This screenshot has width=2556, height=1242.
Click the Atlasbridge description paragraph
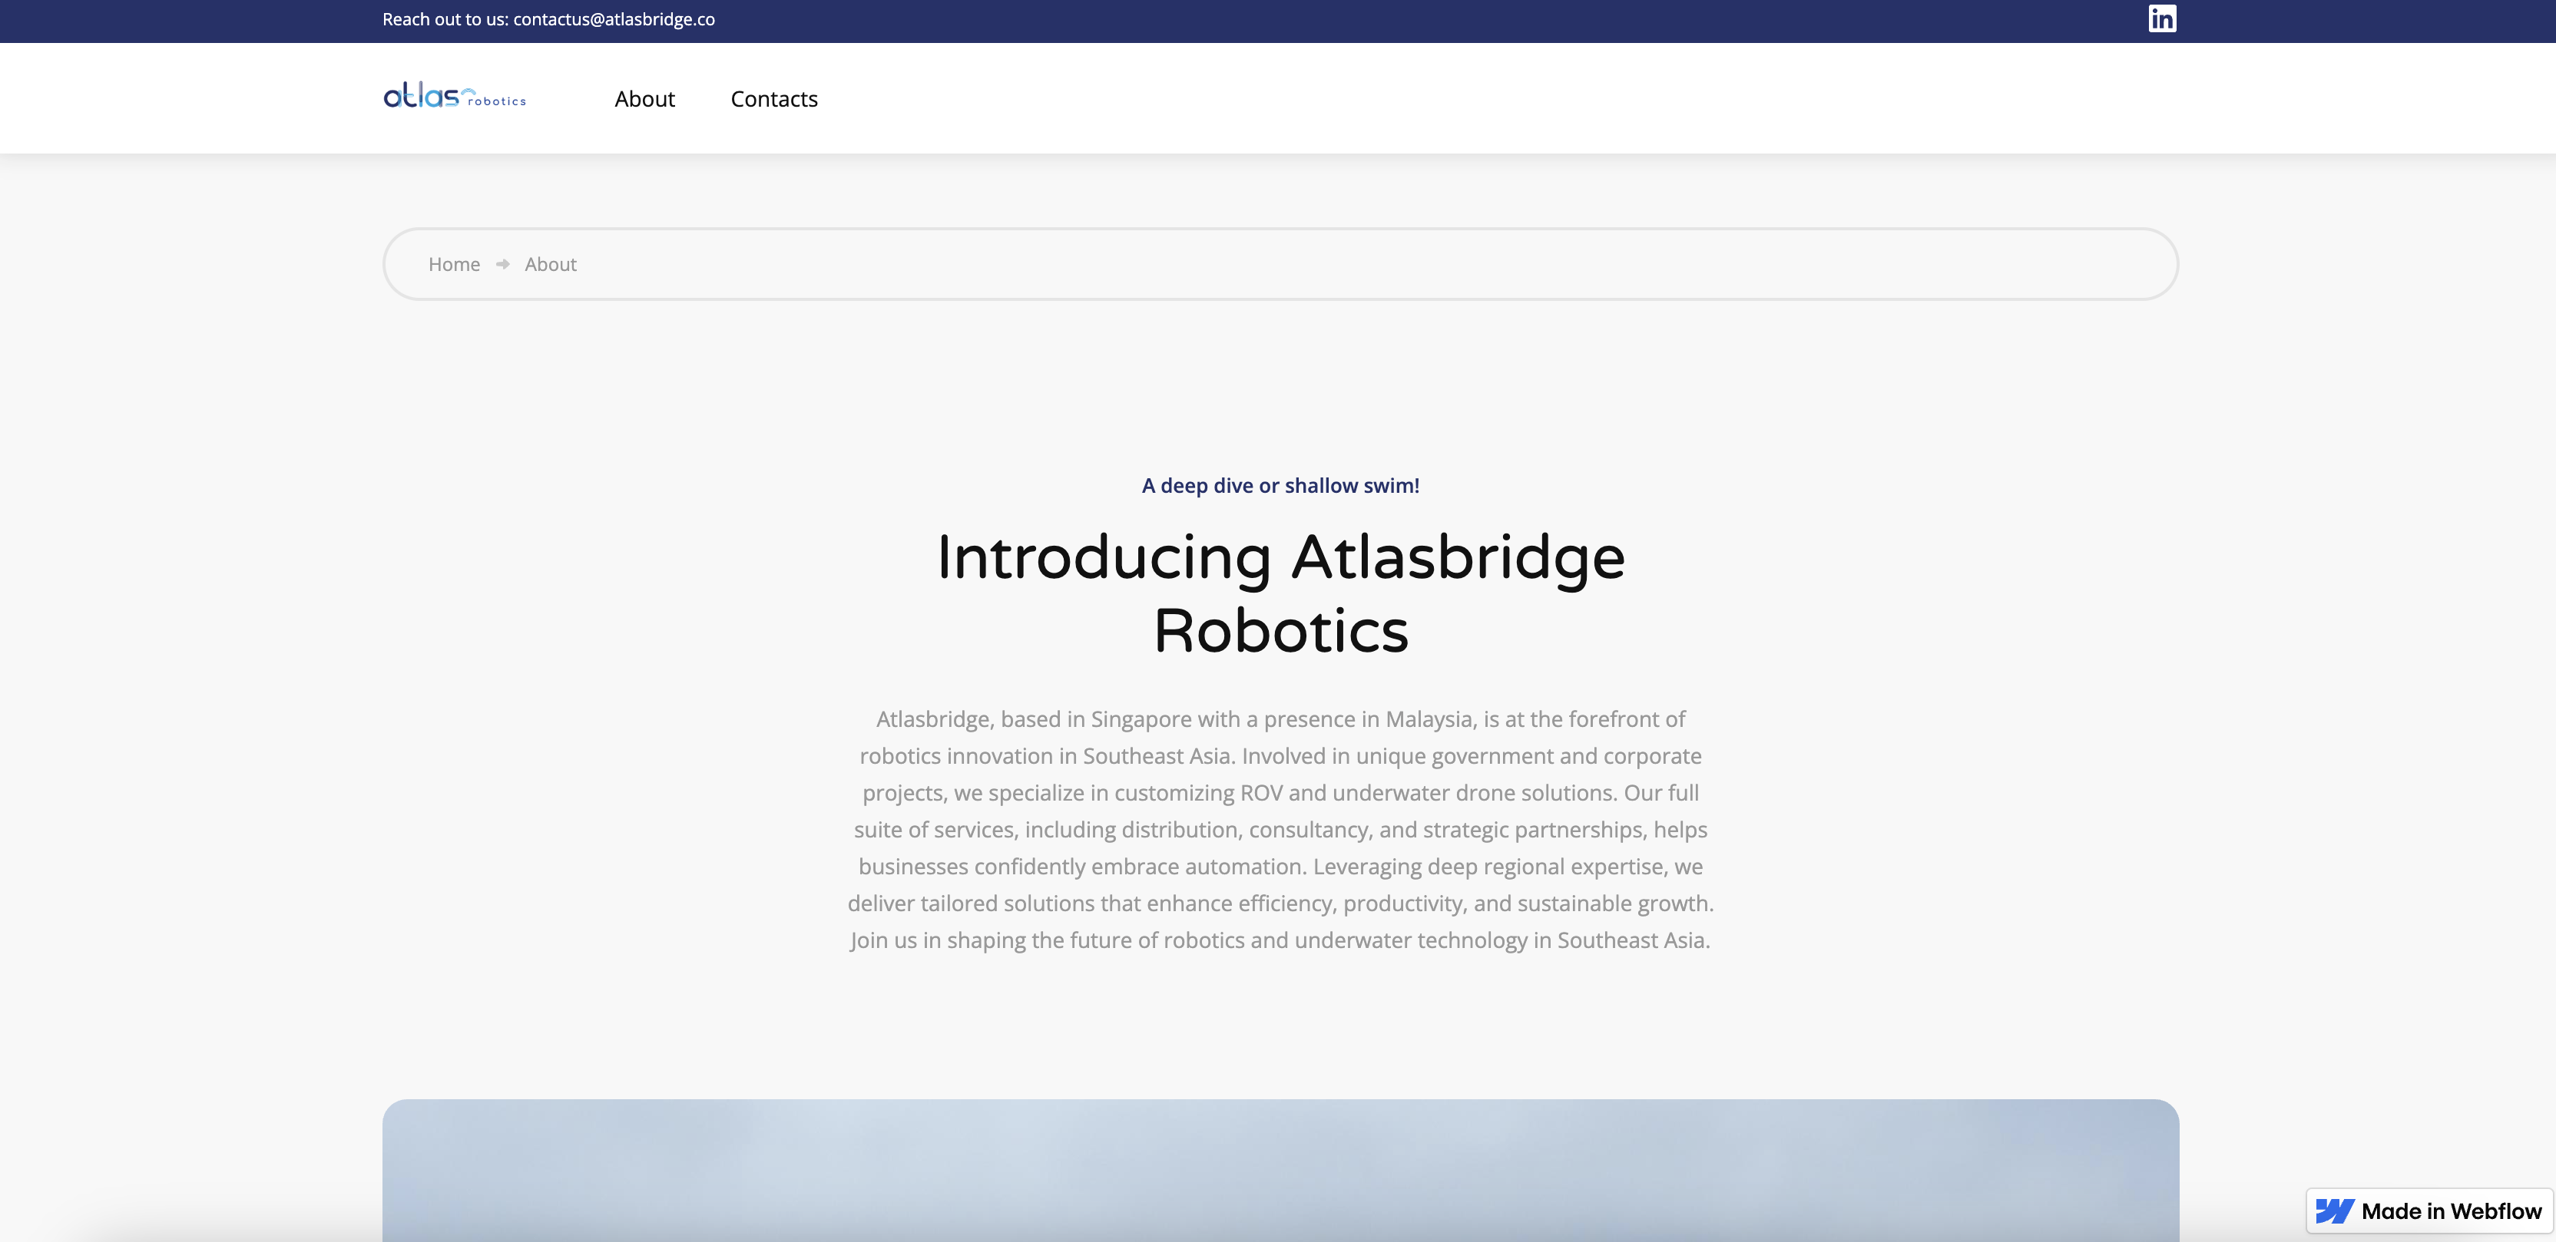[x=1280, y=829]
